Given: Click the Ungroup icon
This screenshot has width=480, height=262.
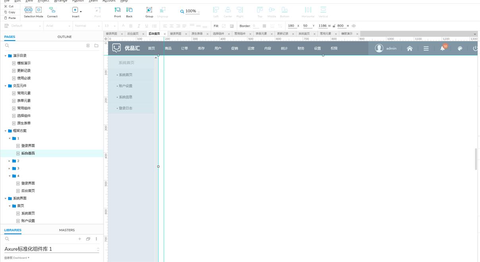Looking at the screenshot, I should point(162,10).
